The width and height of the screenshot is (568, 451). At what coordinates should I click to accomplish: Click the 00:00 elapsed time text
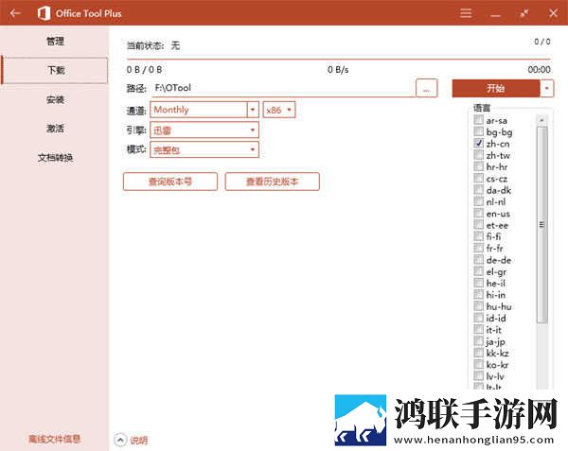539,69
